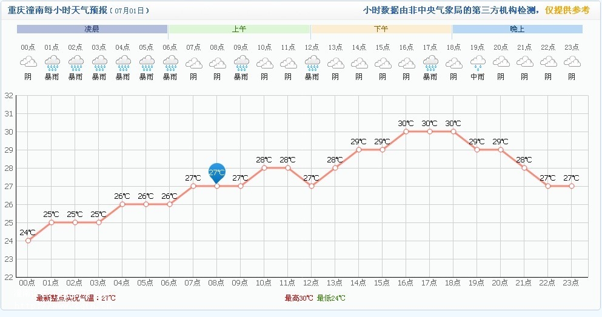The image size is (602, 317).
Task: Click the 24℃ label above 00点 point
Action: click(x=28, y=233)
